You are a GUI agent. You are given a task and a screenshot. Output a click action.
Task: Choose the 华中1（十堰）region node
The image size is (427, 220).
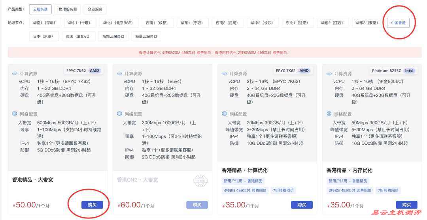[x=79, y=23]
